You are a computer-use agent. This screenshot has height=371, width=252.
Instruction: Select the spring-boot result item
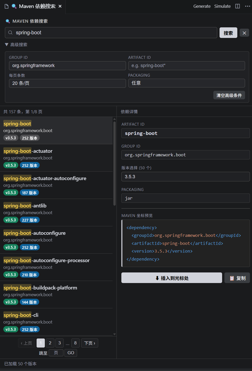coord(56,131)
